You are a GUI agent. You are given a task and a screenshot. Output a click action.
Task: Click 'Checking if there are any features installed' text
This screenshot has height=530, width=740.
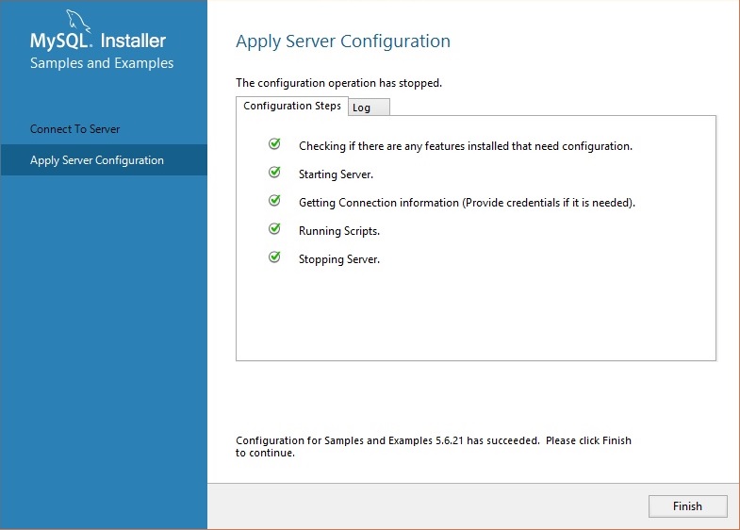pyautogui.click(x=466, y=146)
